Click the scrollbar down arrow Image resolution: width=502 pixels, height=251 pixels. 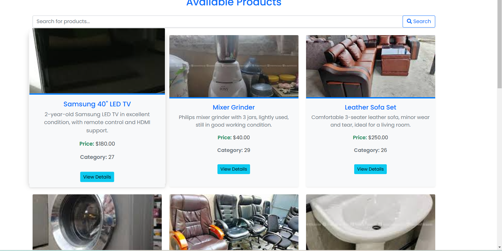(x=499, y=247)
